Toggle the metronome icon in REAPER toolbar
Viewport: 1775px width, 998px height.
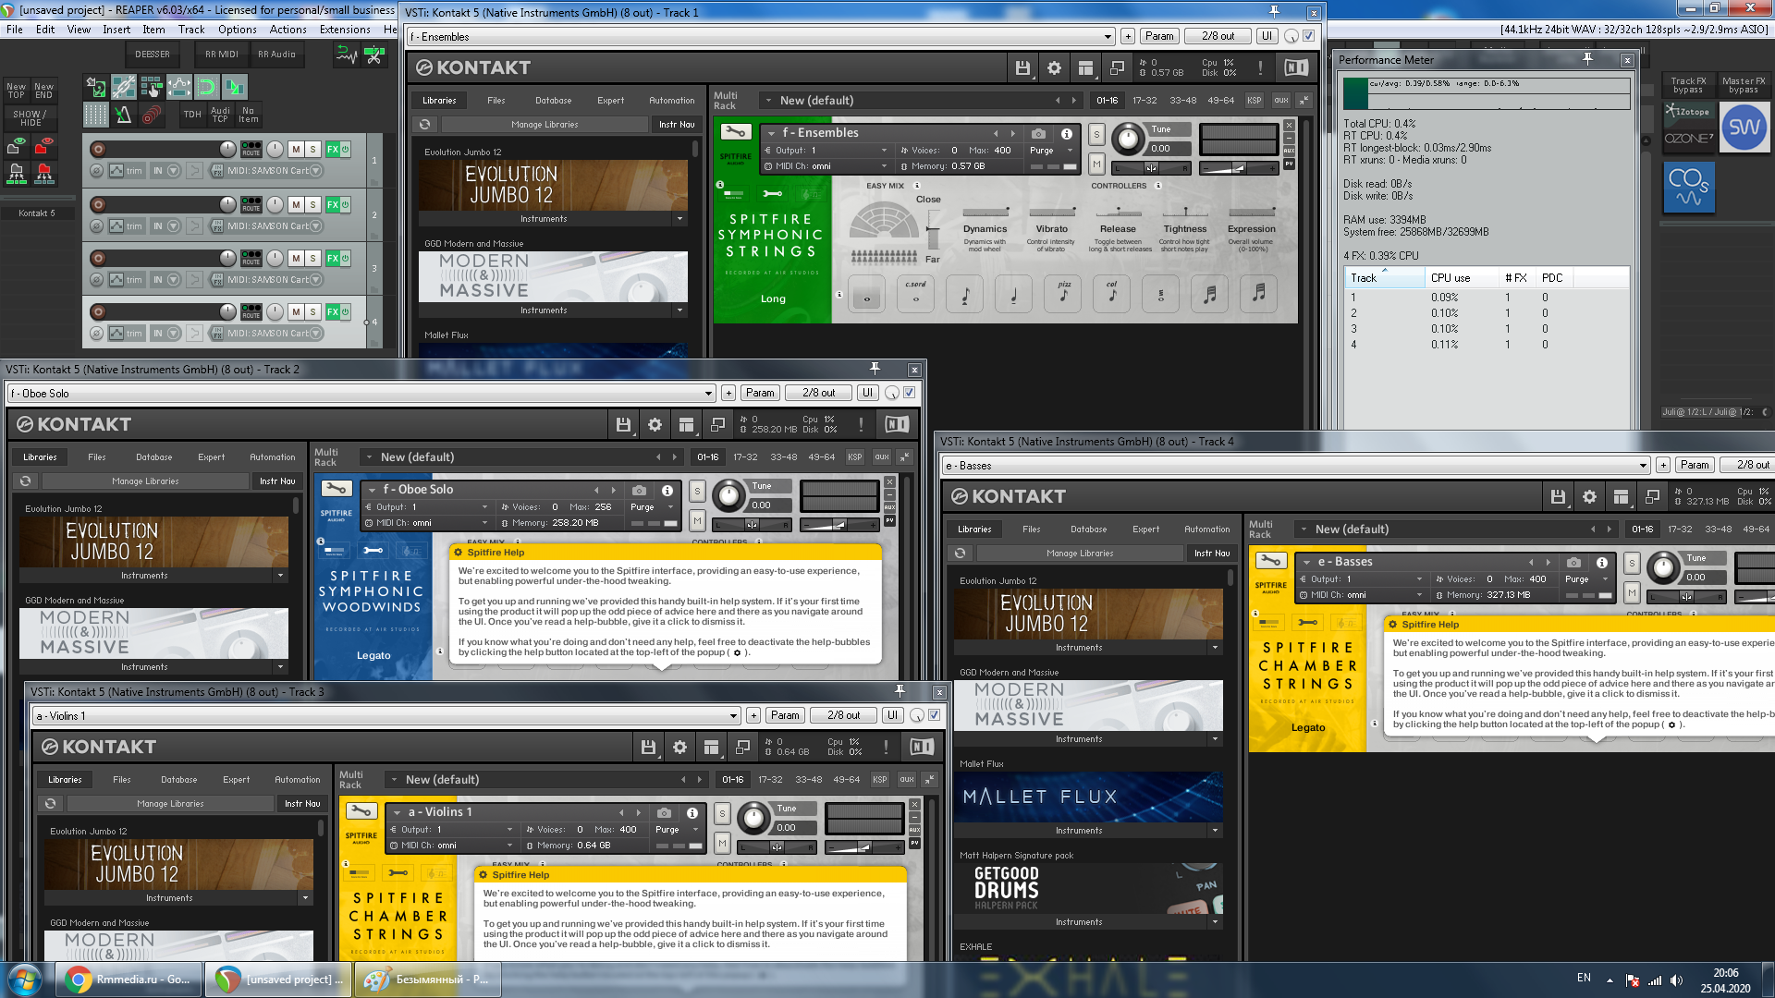123,116
